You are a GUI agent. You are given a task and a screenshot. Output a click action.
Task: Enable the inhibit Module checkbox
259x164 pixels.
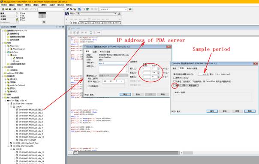tap(175, 78)
